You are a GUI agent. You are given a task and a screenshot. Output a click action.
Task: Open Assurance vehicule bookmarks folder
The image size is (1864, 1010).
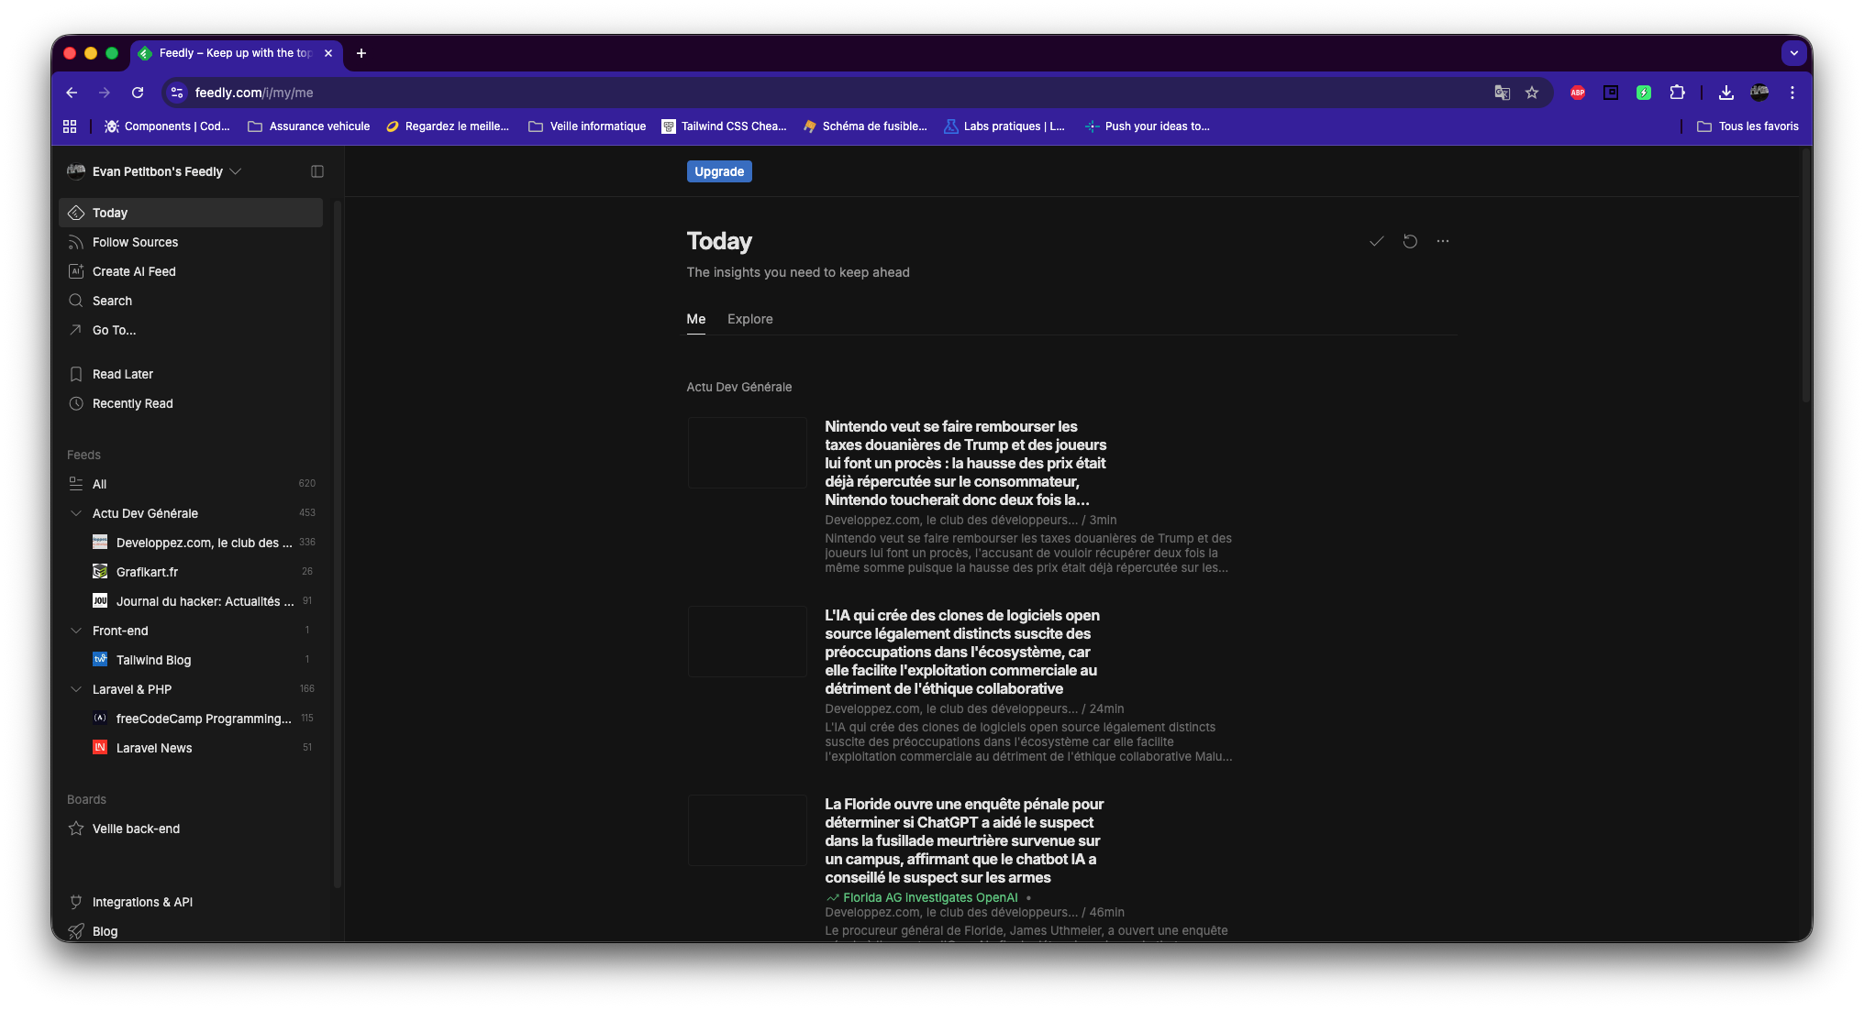pos(309,126)
